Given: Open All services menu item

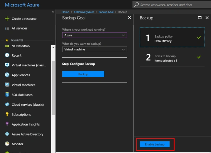Looking at the screenshot, I should pyautogui.click(x=19, y=28).
